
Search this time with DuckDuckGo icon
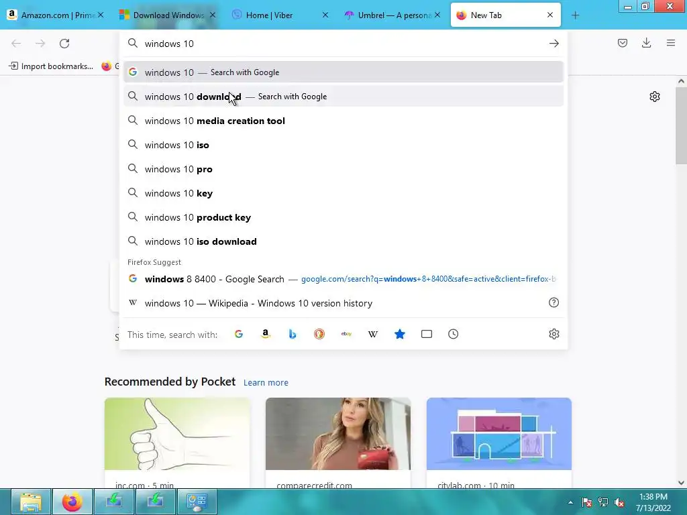[x=319, y=334]
